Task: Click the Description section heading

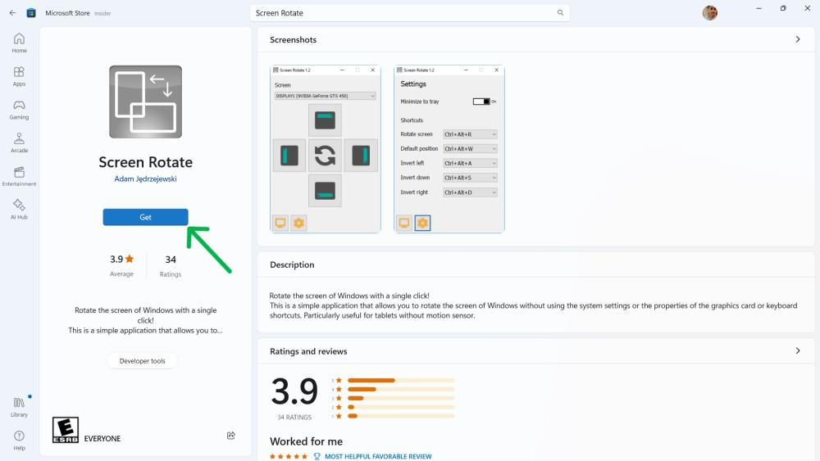Action: coord(292,264)
